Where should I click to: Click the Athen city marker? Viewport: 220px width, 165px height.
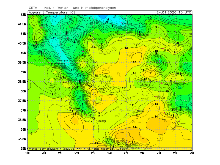(105, 91)
